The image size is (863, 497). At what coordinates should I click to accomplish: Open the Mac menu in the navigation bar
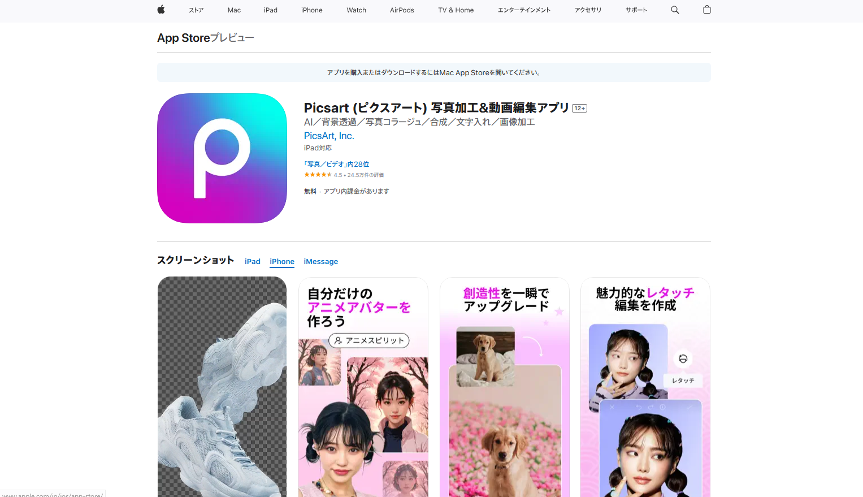point(234,10)
